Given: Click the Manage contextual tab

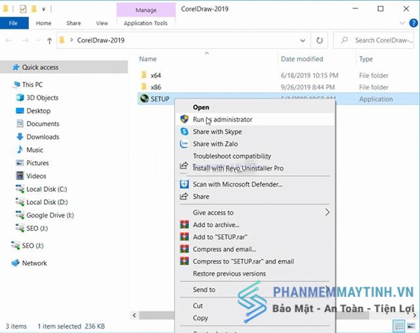Looking at the screenshot, I should pyautogui.click(x=146, y=10).
